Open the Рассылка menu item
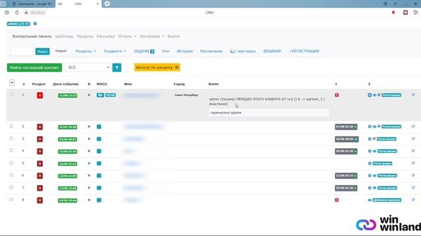421x236 pixels. click(105, 36)
